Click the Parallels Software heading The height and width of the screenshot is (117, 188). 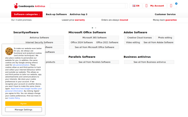[x=82, y=57]
